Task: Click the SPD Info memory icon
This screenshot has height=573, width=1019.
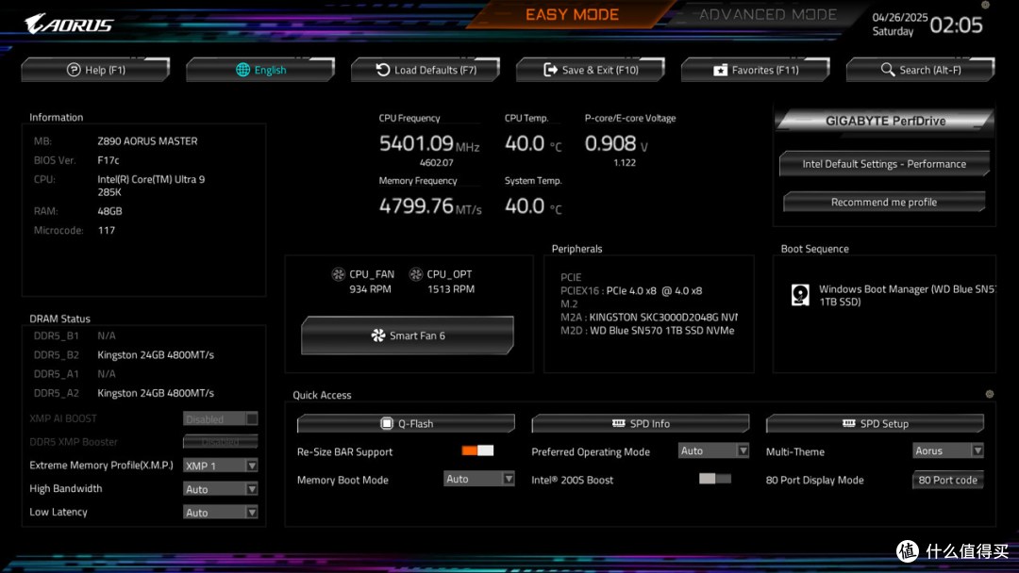Action: pos(619,423)
